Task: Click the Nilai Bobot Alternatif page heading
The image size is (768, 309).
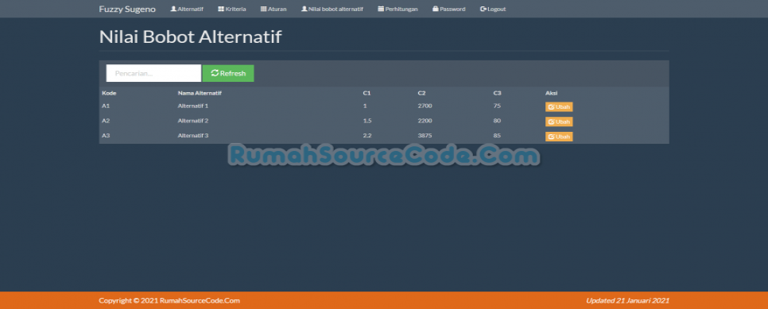Action: click(x=191, y=37)
